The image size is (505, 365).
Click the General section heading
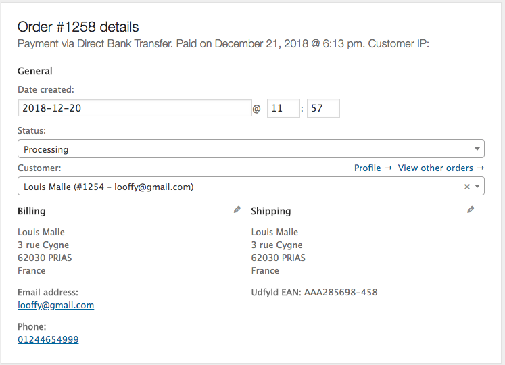[x=35, y=71]
